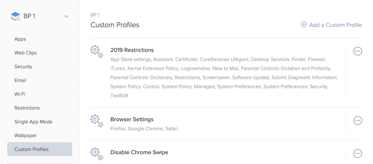Viewport: 373px width, 164px height.
Task: Open the ellipsis menu for Browser Settings
Action: (358, 120)
